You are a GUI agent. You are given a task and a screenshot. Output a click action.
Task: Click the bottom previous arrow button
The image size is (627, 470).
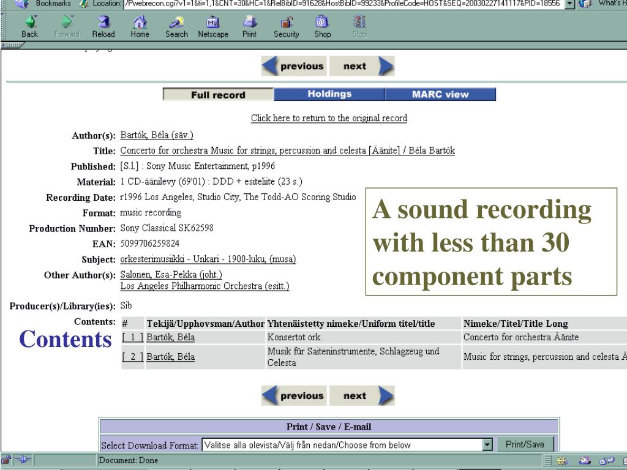tap(294, 396)
